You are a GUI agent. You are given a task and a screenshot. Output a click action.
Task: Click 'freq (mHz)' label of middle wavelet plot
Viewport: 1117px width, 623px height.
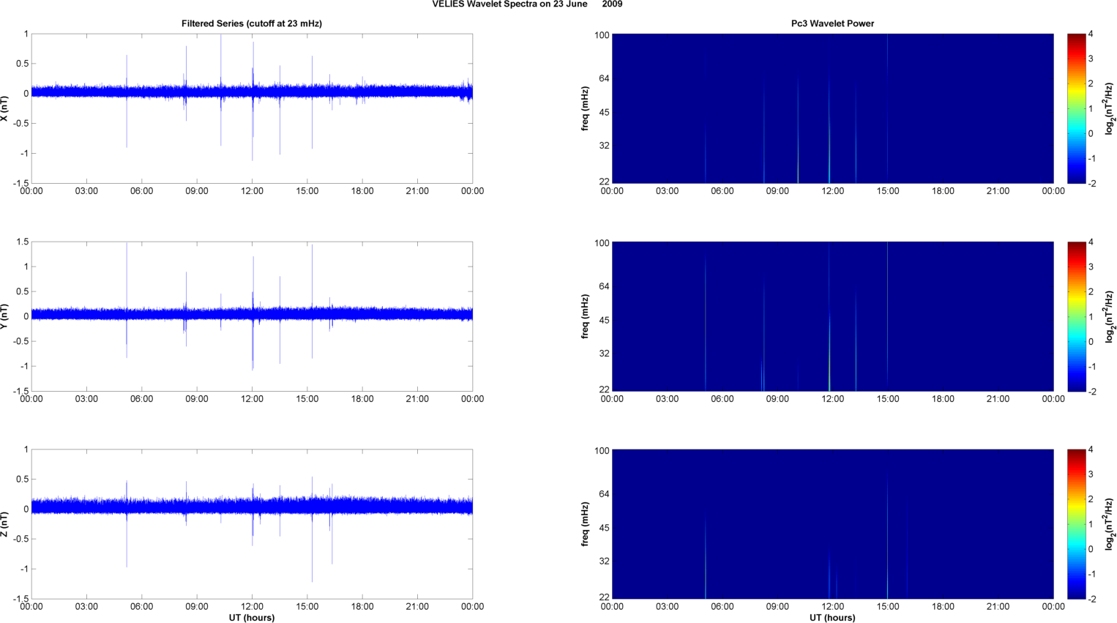tap(586, 316)
